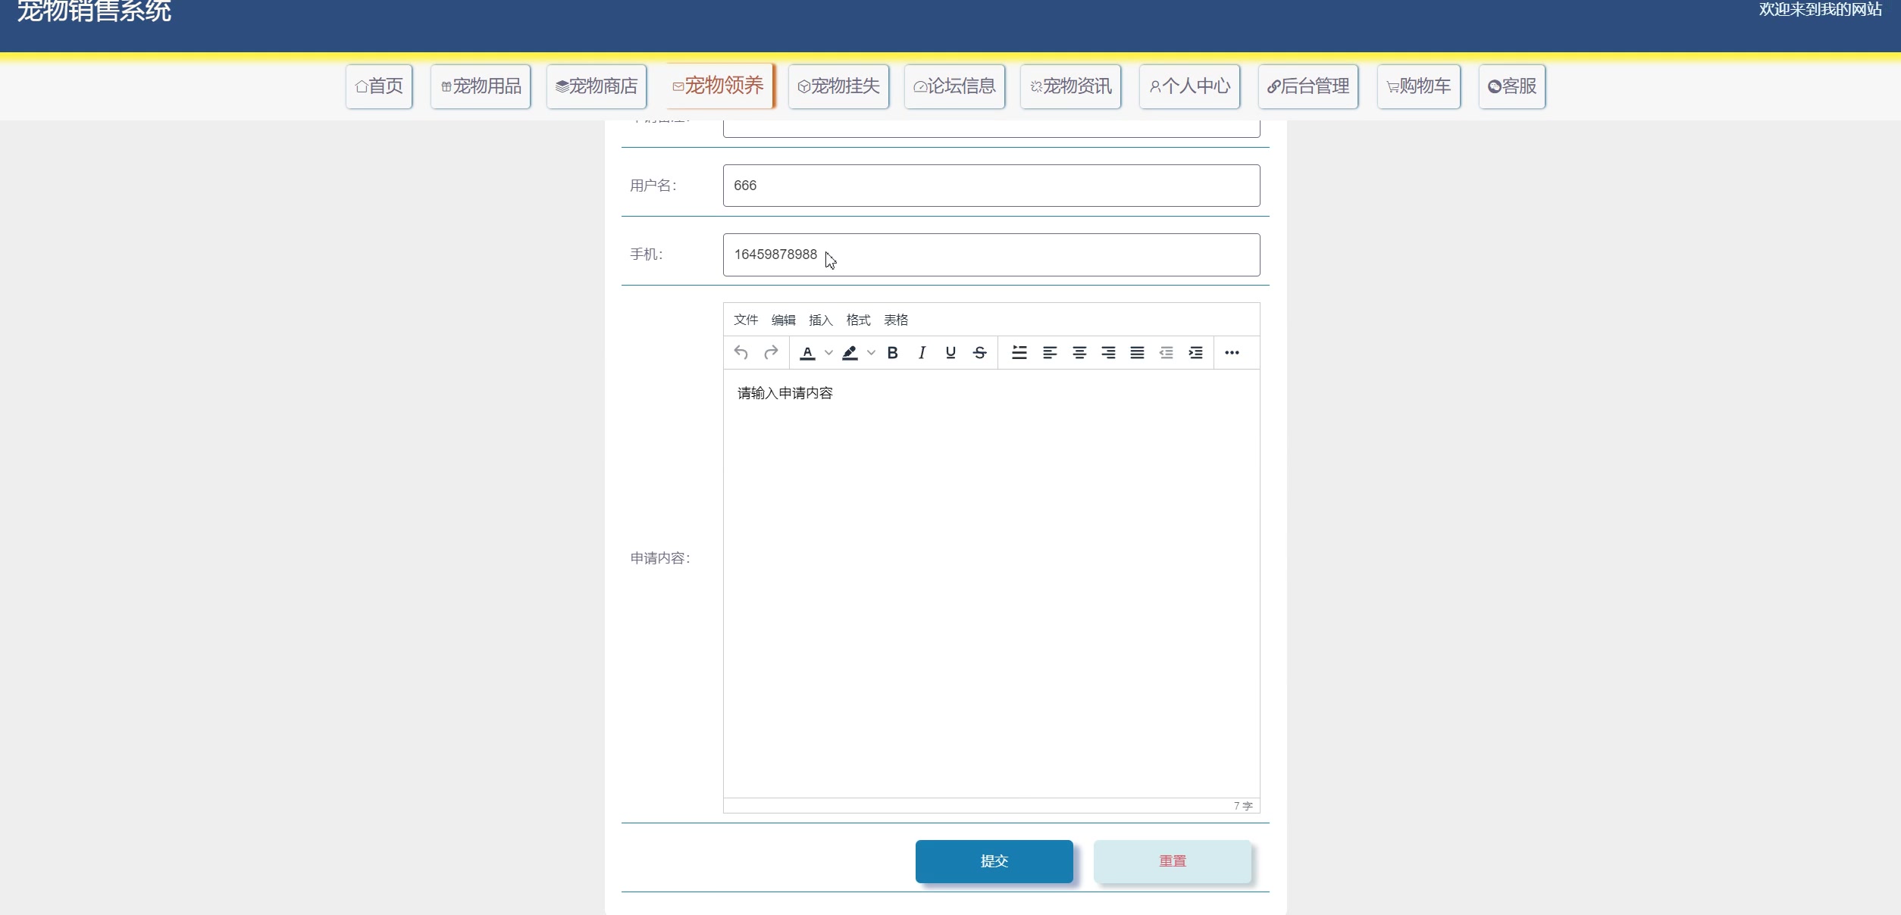Viewport: 1901px width, 915px height.
Task: Click the 手机 field label
Action: pos(647,255)
